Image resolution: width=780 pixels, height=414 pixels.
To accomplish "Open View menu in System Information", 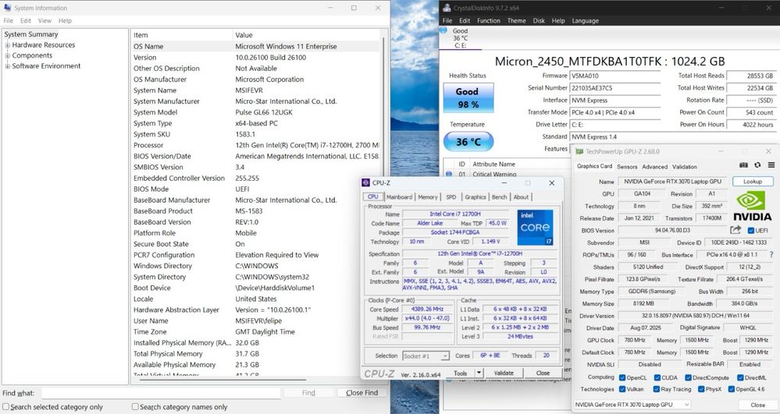I will [x=45, y=21].
